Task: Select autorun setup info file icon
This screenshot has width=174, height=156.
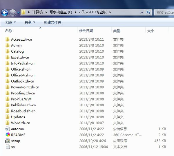Action: pos(8,129)
